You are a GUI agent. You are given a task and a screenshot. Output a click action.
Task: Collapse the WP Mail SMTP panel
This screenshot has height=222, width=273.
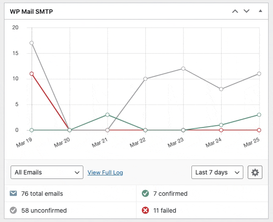tap(260, 11)
